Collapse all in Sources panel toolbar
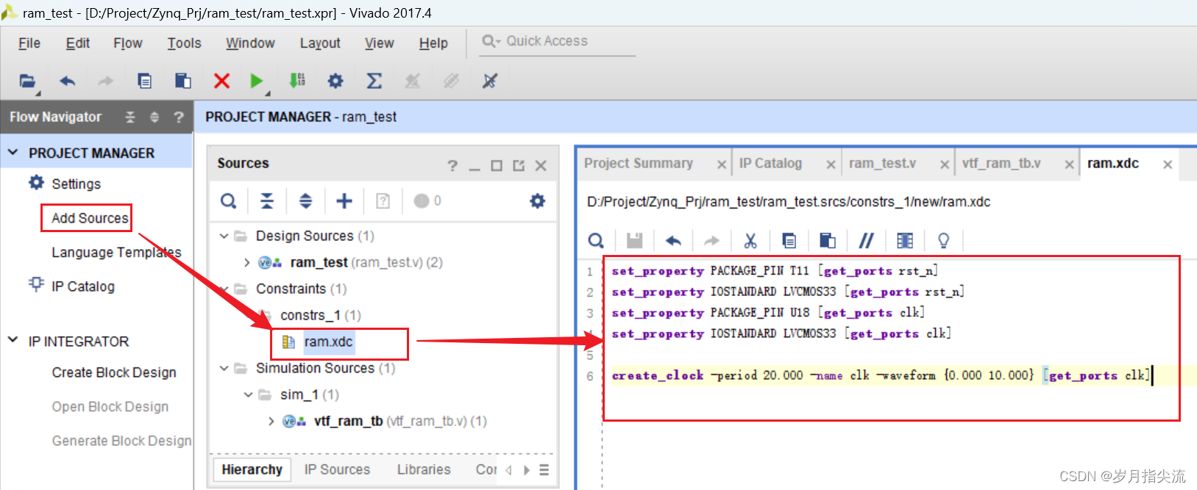Image resolution: width=1197 pixels, height=490 pixels. coord(267,201)
